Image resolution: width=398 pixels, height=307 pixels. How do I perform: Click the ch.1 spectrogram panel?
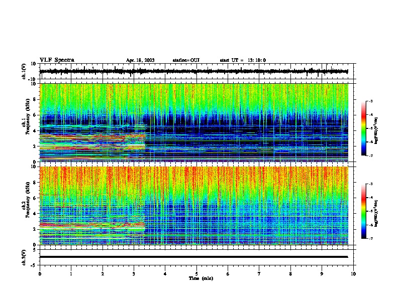193,122
